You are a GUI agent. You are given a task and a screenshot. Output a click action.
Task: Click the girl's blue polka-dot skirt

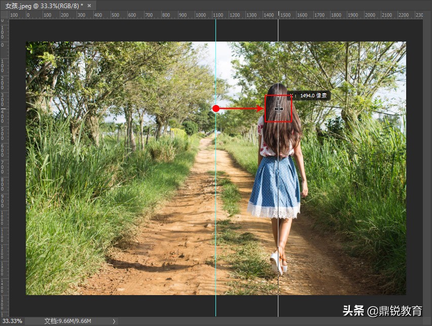274,188
